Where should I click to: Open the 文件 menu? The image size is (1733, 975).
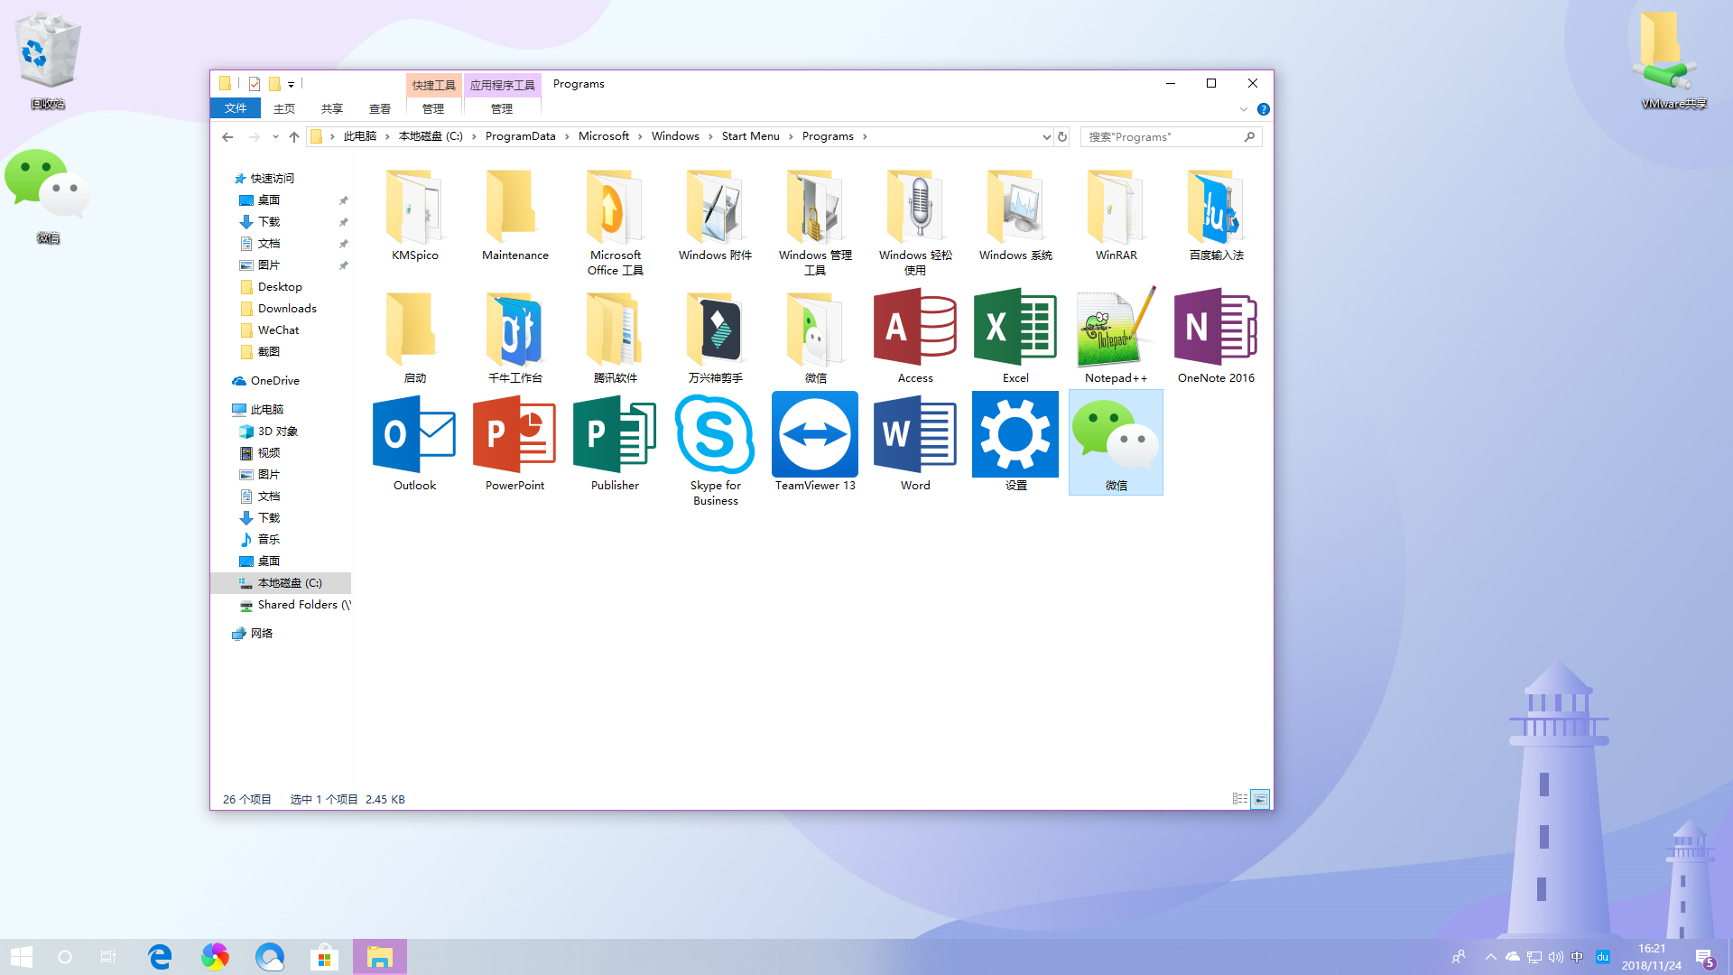point(235,107)
